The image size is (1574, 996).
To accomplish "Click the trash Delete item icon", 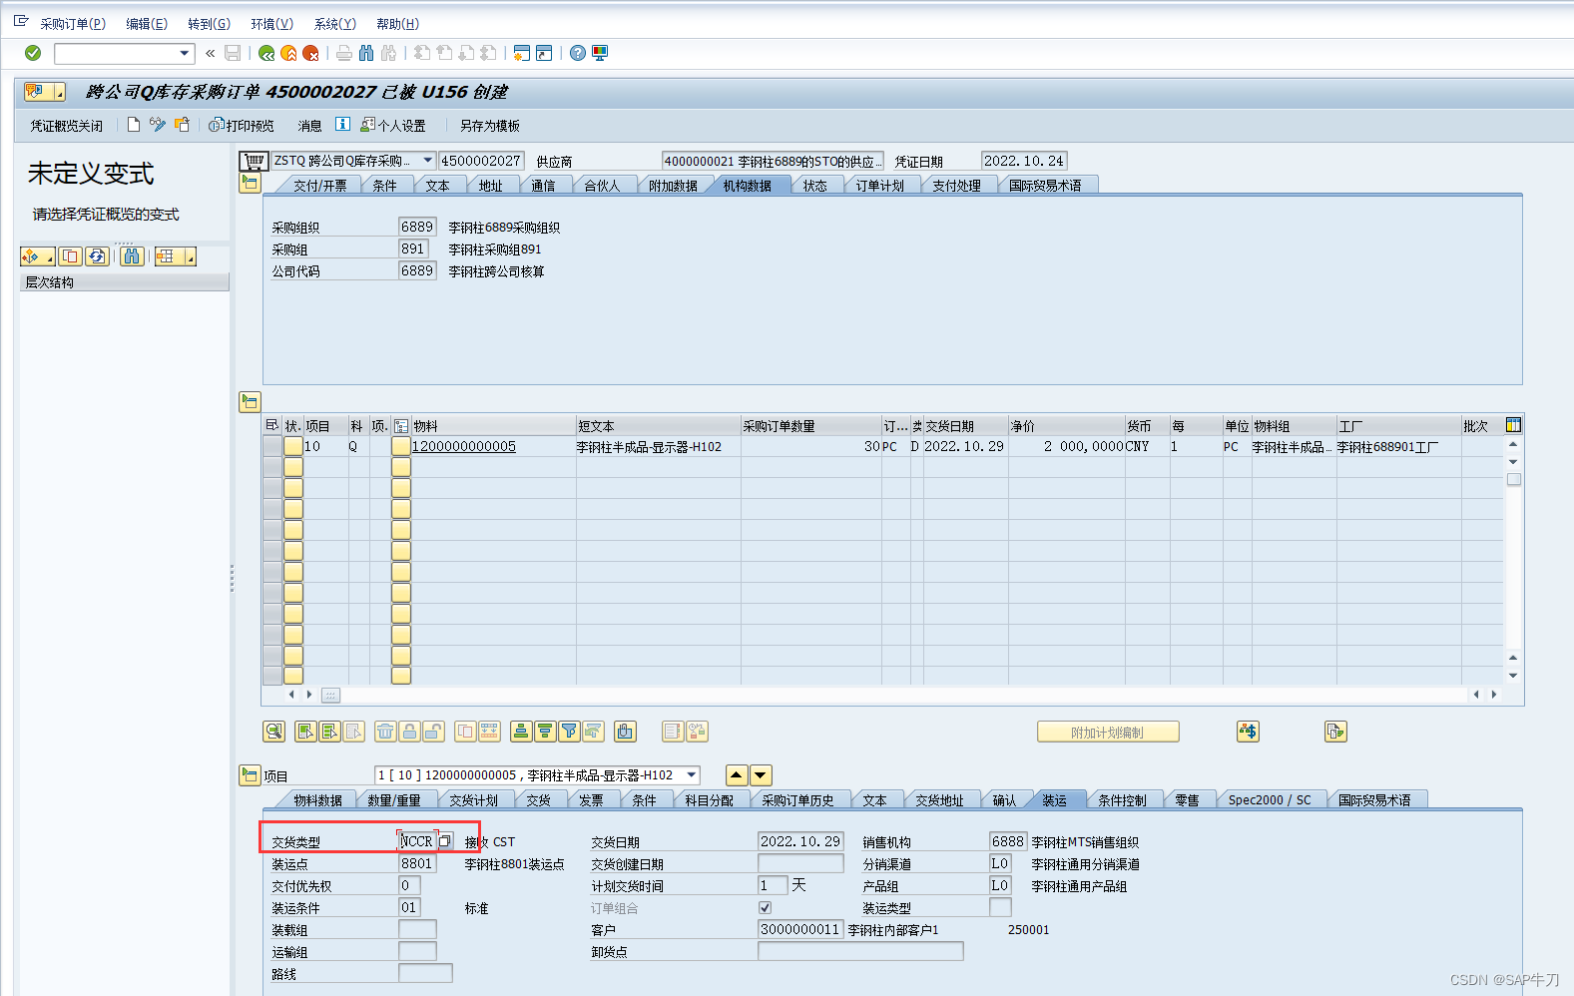I will tap(385, 732).
